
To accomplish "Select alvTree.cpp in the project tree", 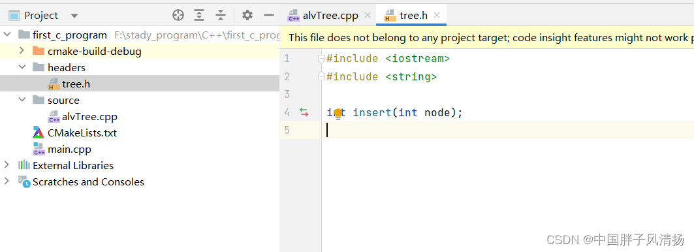I will pyautogui.click(x=140, y=116).
